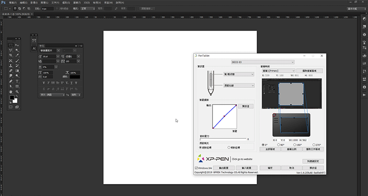Select the Rectangle shape tool
This screenshot has width=368, height=196.
pos(17,86)
